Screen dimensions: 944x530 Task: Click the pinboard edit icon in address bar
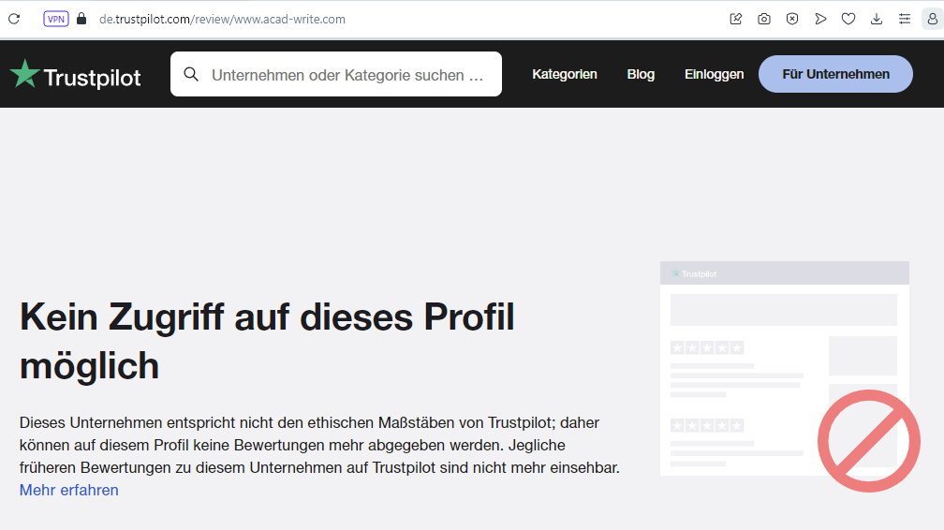pos(736,19)
